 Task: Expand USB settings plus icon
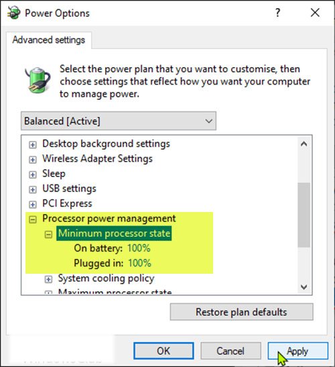(33, 190)
